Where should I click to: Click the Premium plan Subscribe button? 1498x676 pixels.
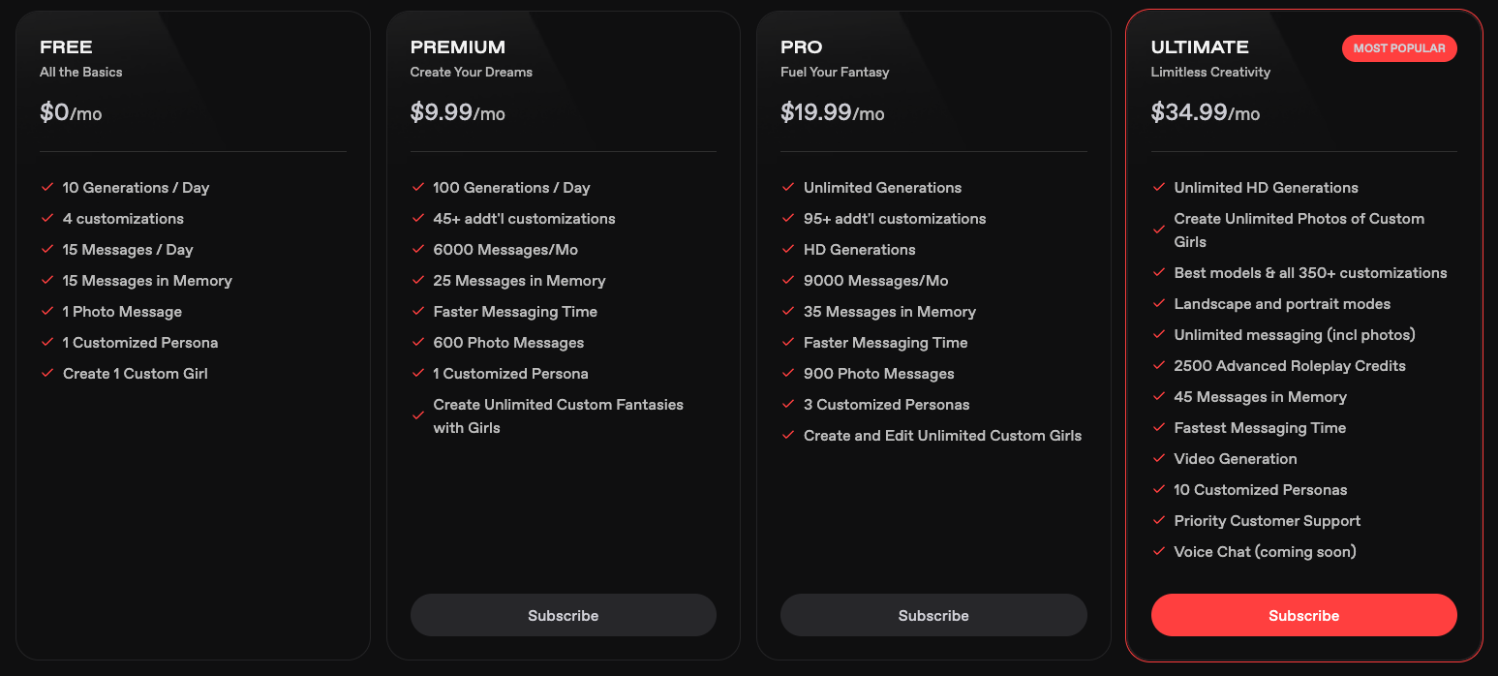click(x=563, y=615)
